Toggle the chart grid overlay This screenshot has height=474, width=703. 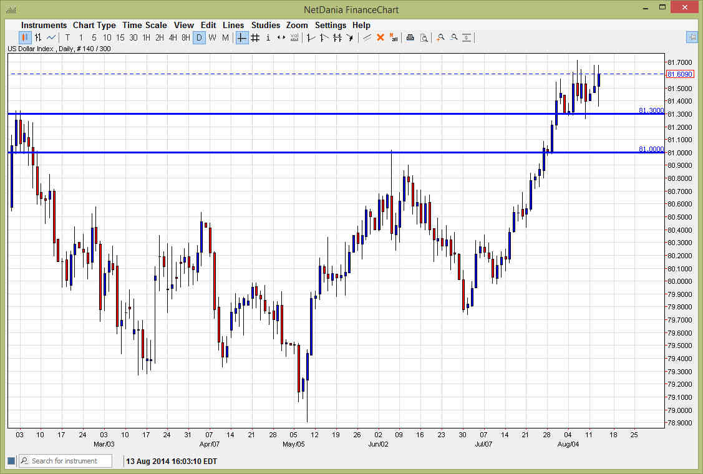pyautogui.click(x=255, y=37)
